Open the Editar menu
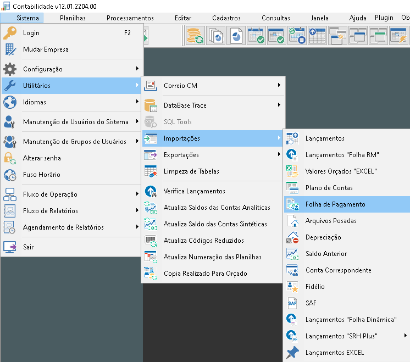410x362 pixels. point(183,18)
